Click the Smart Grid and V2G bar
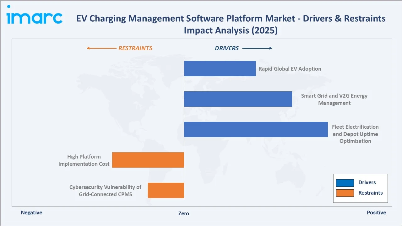 point(238,99)
